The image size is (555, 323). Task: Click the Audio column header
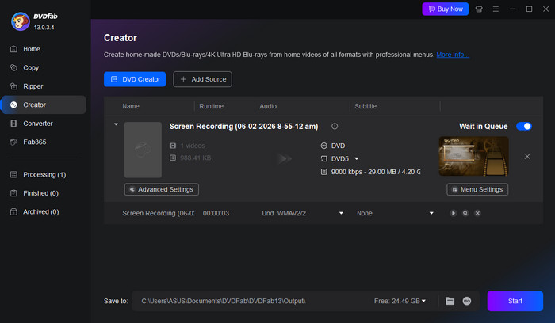(x=268, y=106)
